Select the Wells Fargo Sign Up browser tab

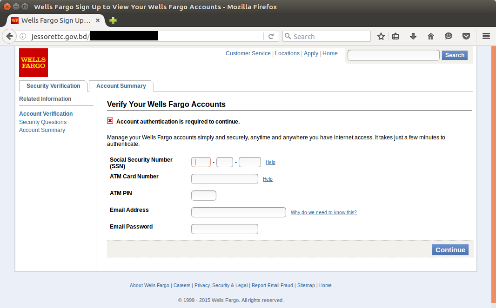click(x=56, y=20)
